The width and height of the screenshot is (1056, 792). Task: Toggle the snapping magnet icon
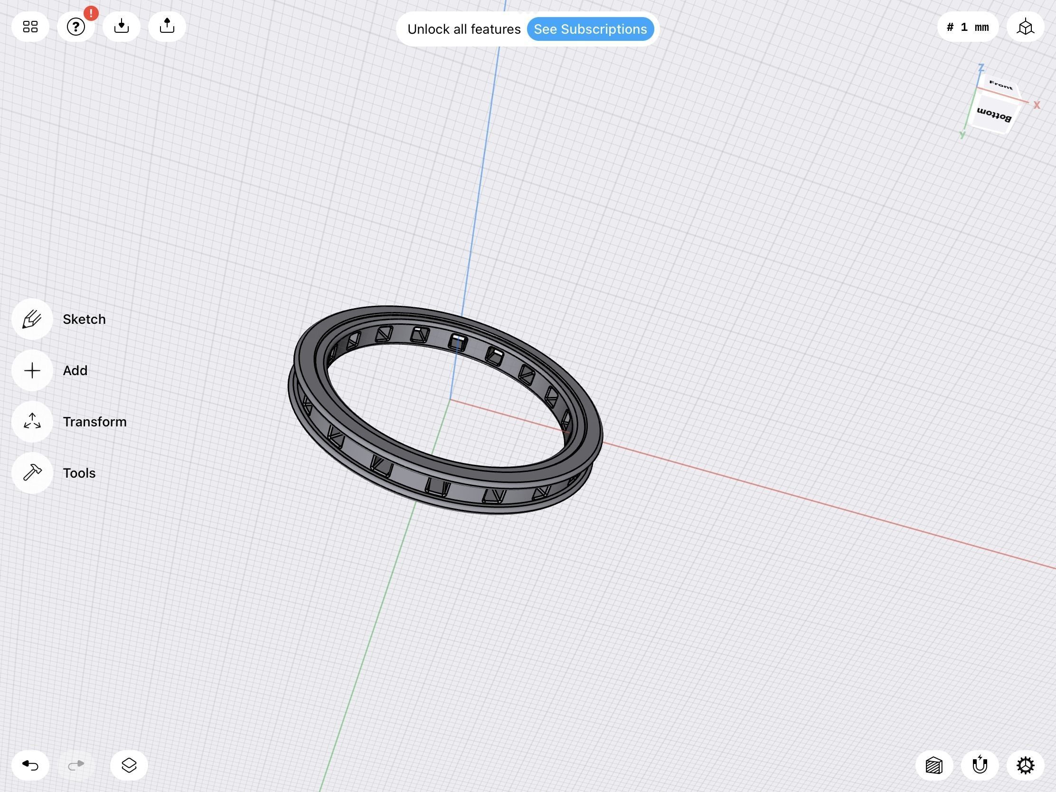click(980, 765)
